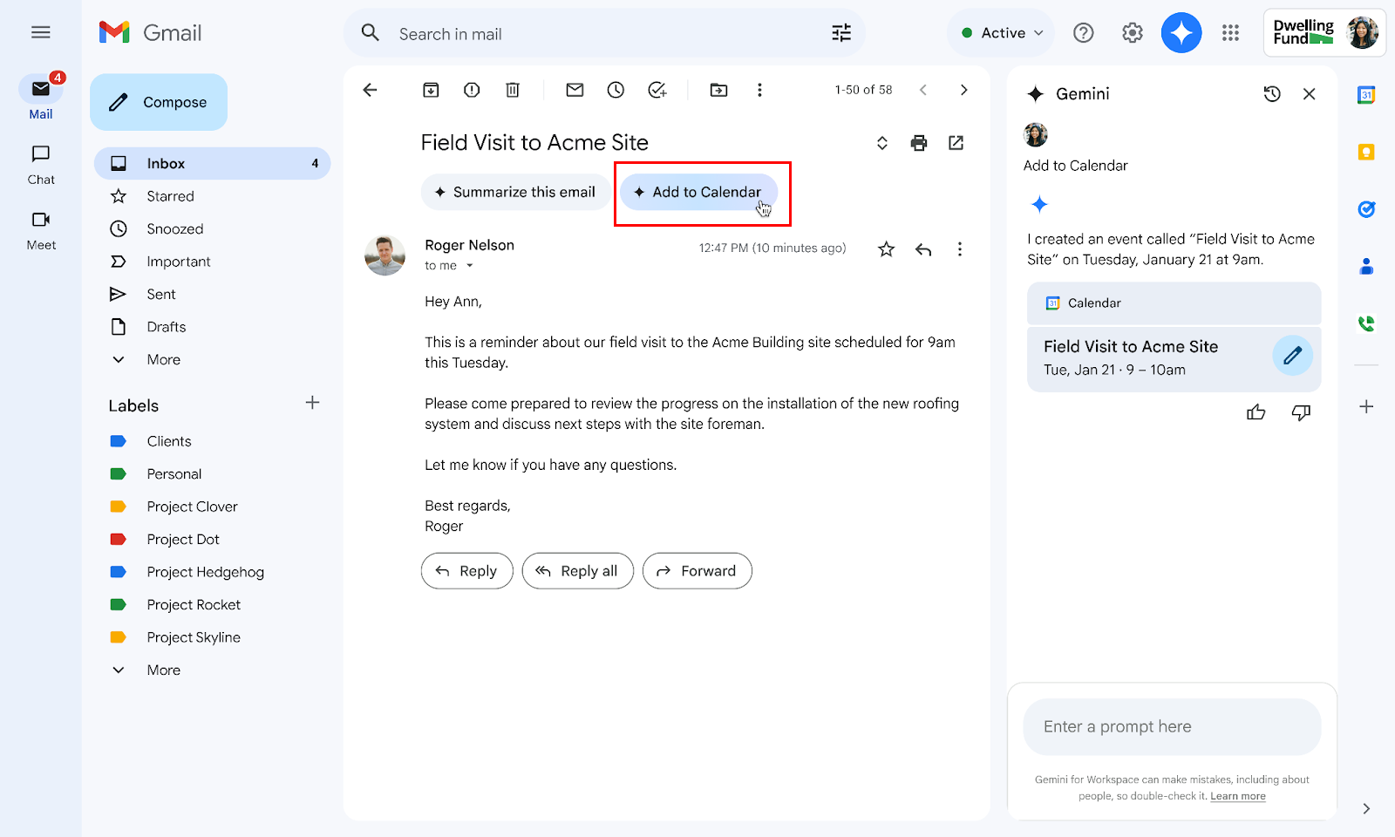Viewport: 1395px width, 837px height.
Task: Give thumbs up to Gemini response
Action: (x=1255, y=412)
